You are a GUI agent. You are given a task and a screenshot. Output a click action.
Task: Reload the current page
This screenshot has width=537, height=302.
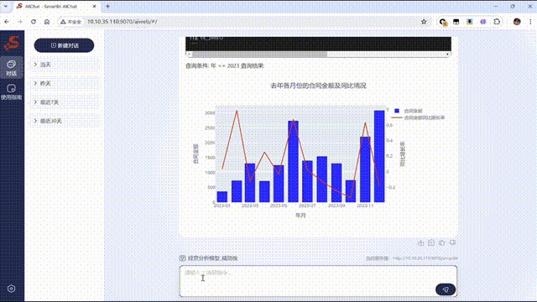tap(34, 22)
